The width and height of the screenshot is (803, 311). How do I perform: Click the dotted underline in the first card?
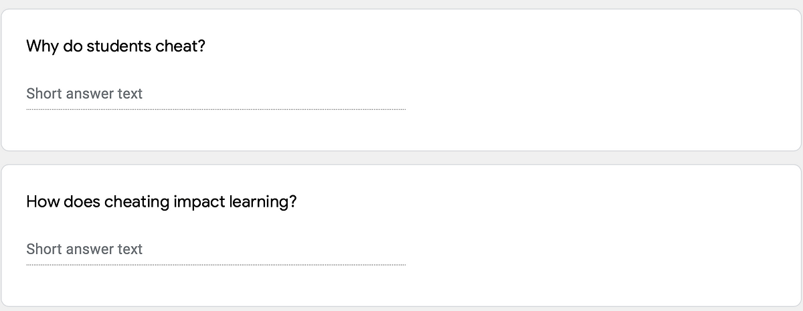pyautogui.click(x=215, y=109)
